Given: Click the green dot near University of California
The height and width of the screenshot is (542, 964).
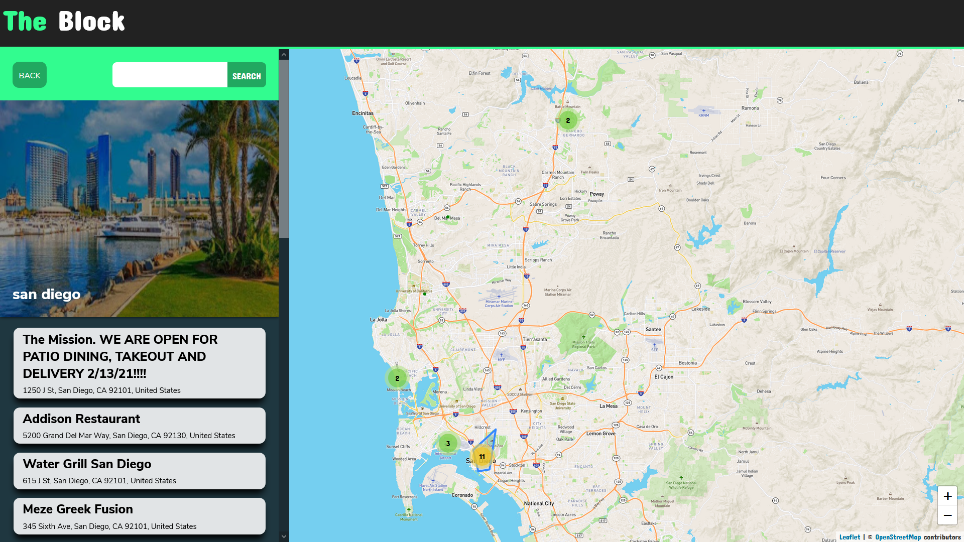Looking at the screenshot, I should tap(425, 294).
